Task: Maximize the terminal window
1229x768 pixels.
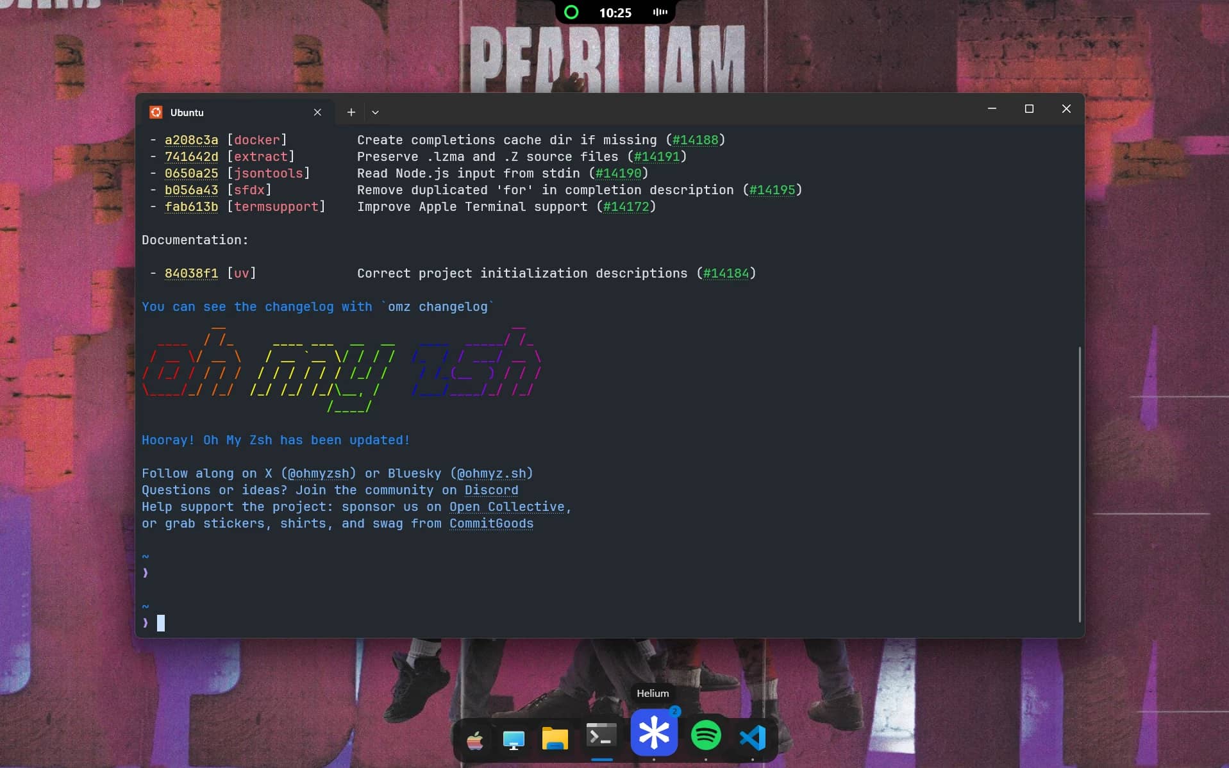Action: (x=1029, y=109)
